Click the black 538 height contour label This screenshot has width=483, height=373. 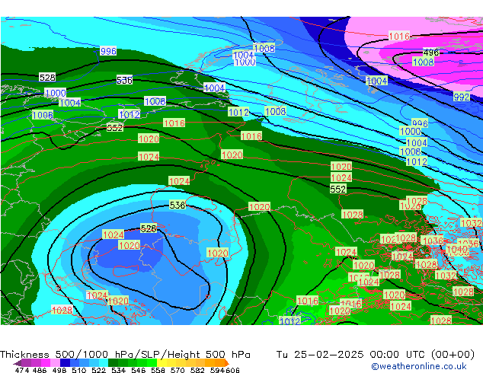(178, 205)
